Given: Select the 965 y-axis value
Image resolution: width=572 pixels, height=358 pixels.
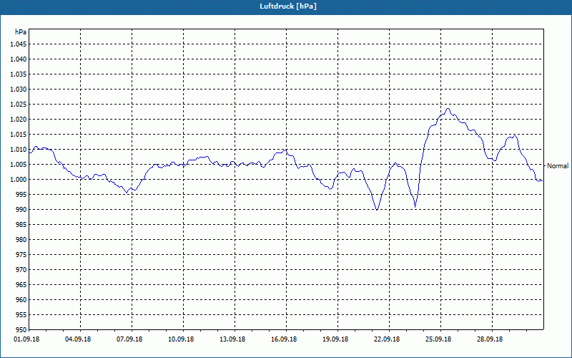Looking at the screenshot, I should click(21, 284).
